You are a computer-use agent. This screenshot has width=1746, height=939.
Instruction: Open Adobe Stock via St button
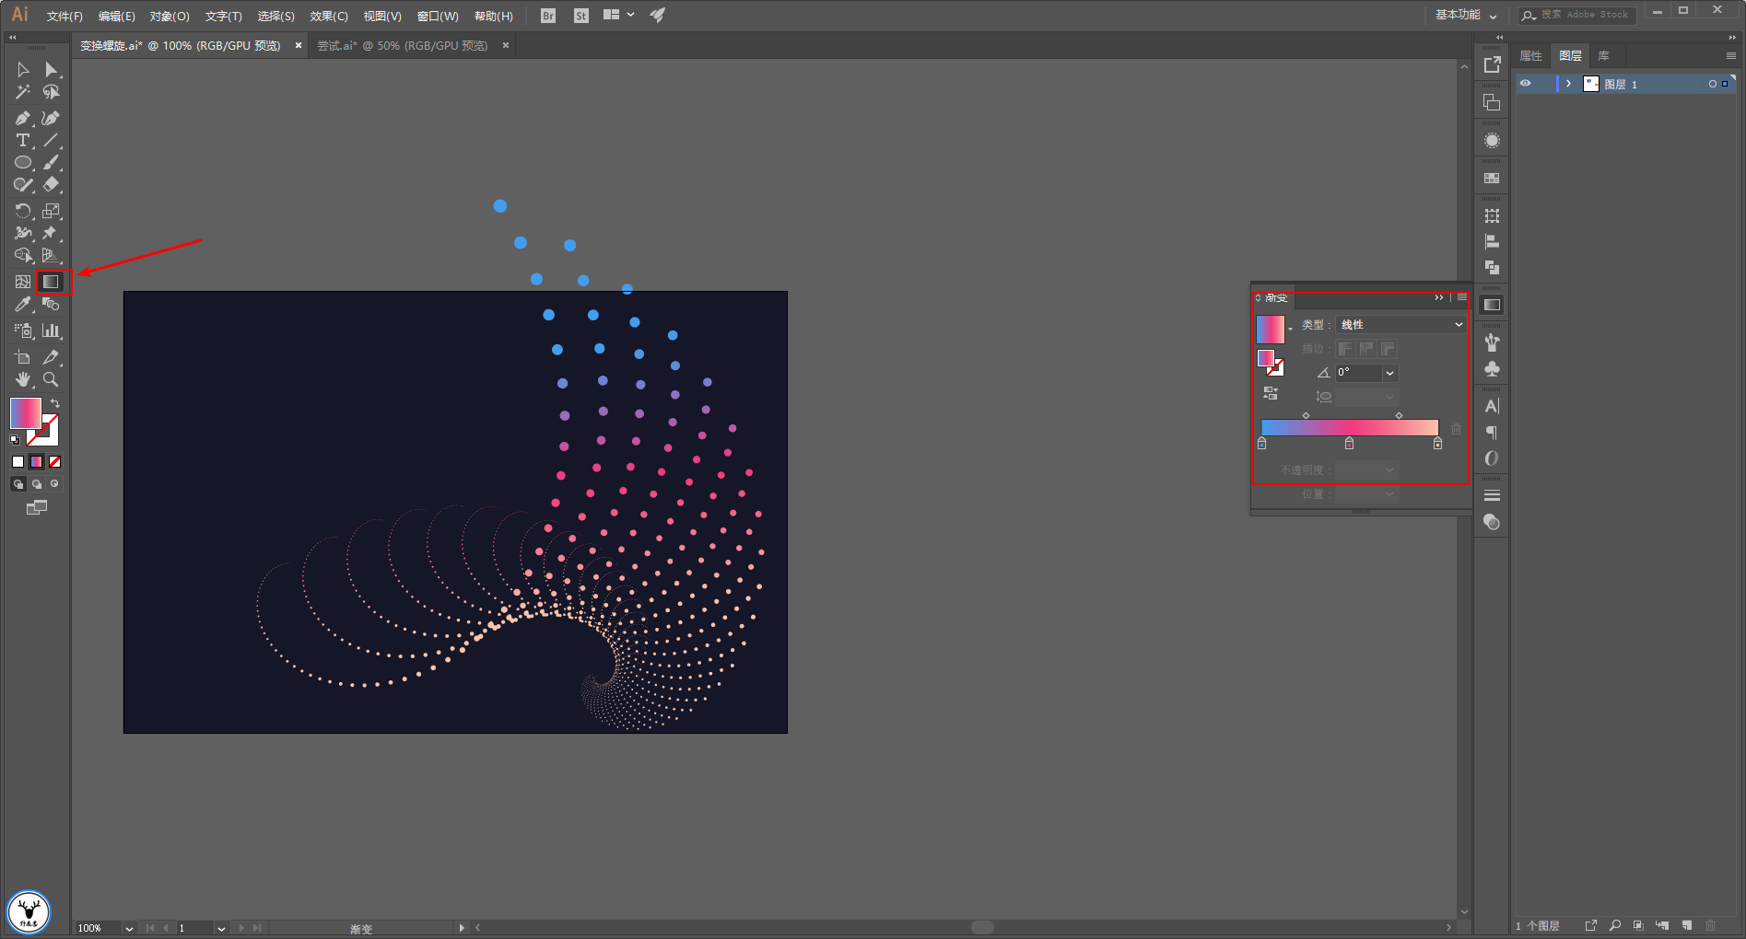click(x=580, y=16)
